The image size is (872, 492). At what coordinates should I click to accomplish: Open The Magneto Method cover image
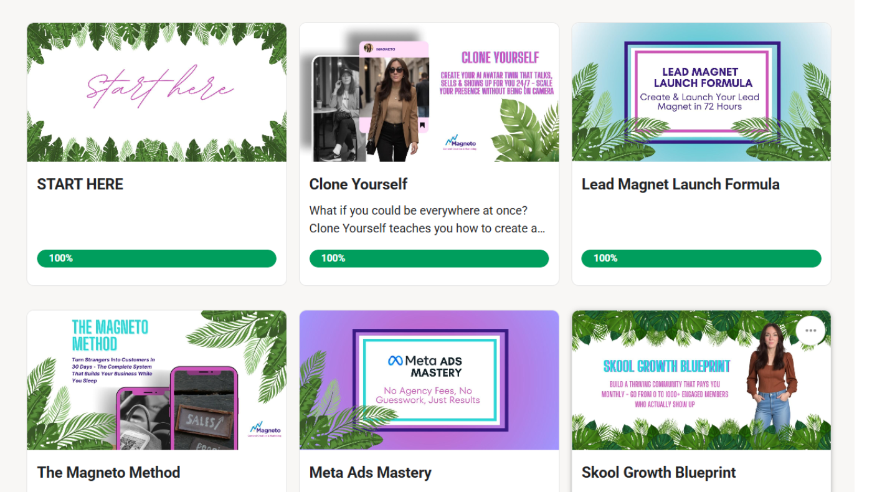(x=157, y=380)
